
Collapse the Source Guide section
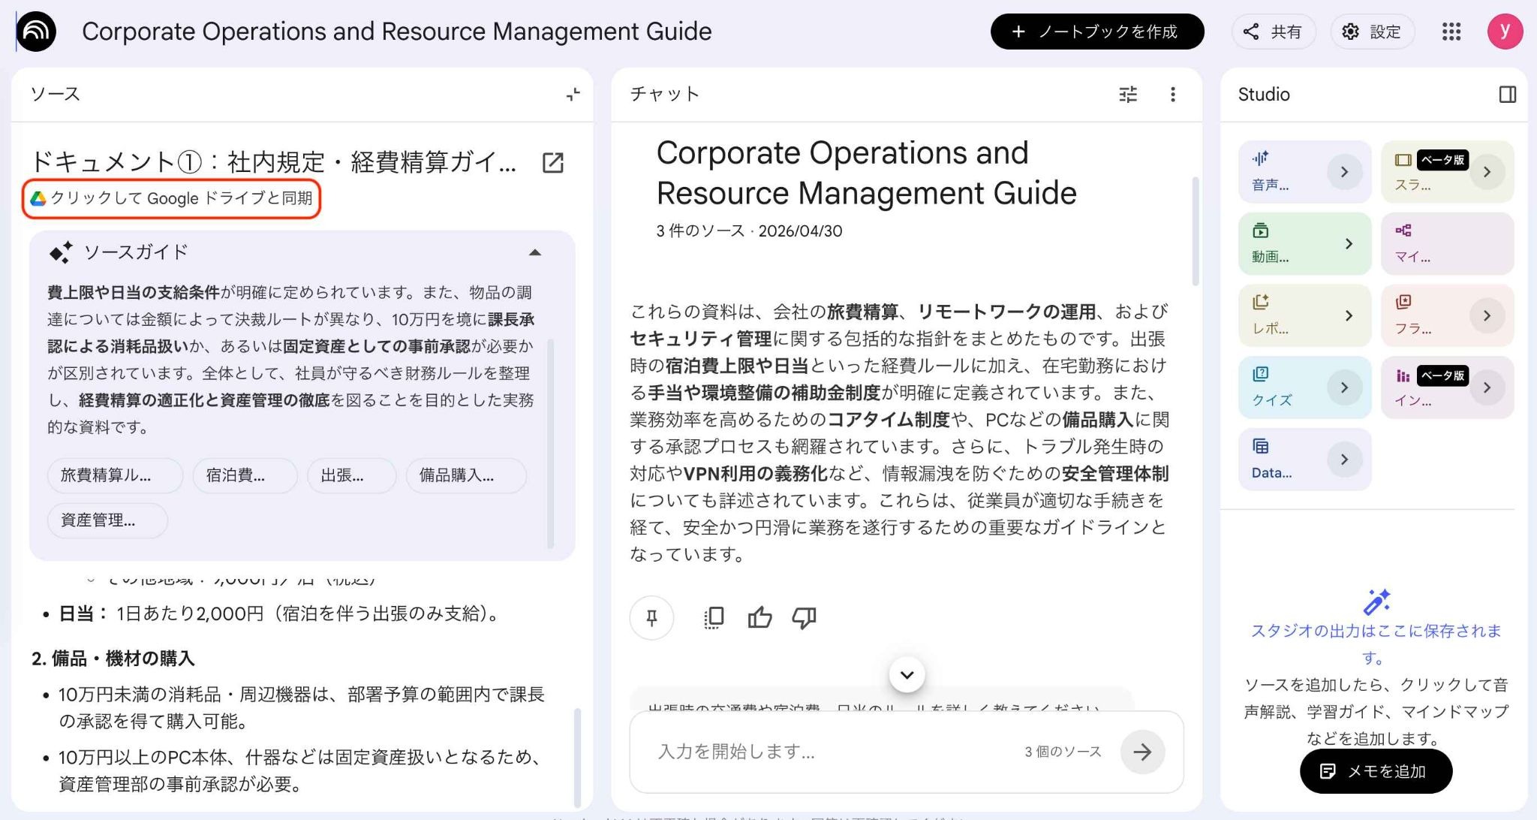535,252
